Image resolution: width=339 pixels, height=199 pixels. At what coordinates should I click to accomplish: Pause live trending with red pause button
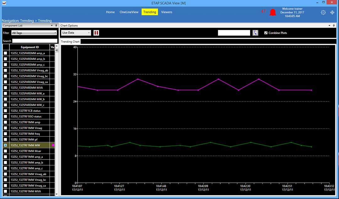[96, 33]
